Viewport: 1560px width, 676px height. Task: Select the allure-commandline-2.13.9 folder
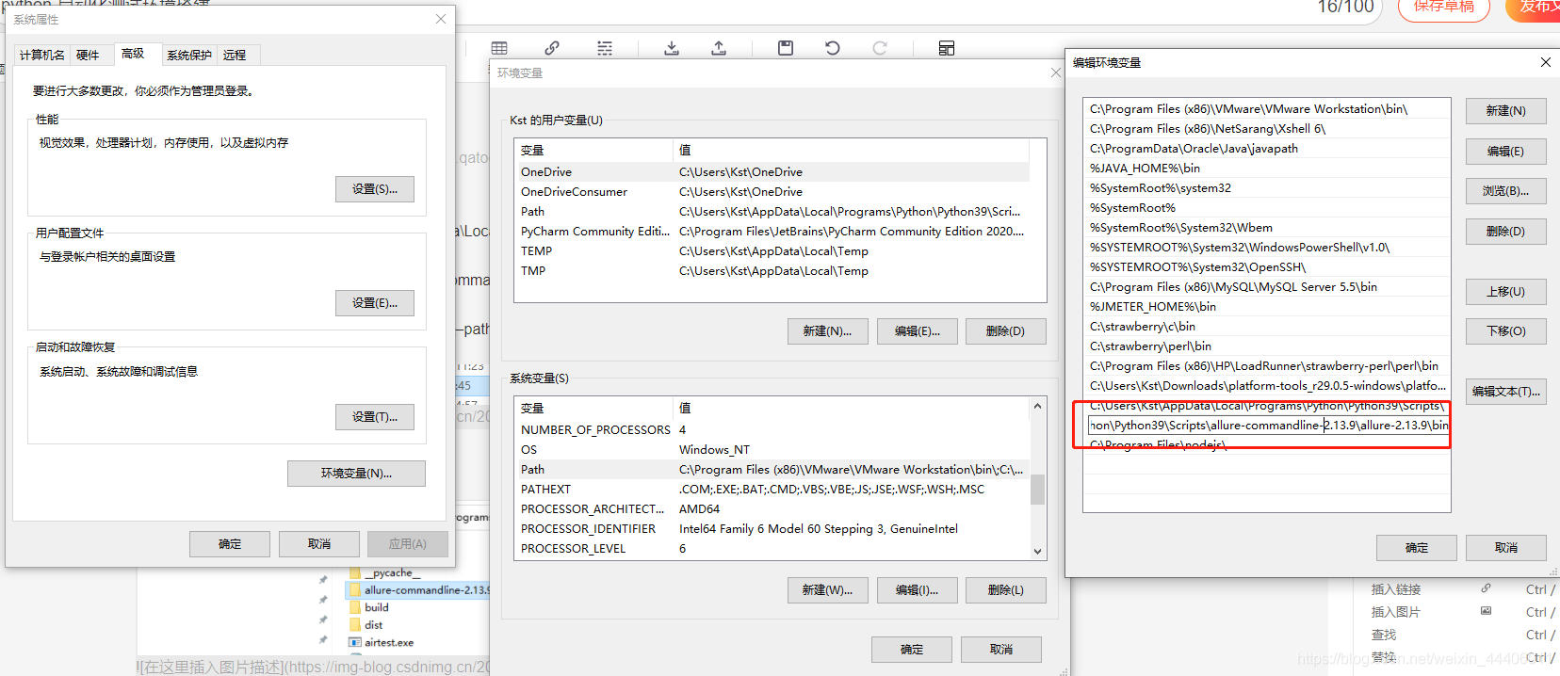(x=419, y=590)
